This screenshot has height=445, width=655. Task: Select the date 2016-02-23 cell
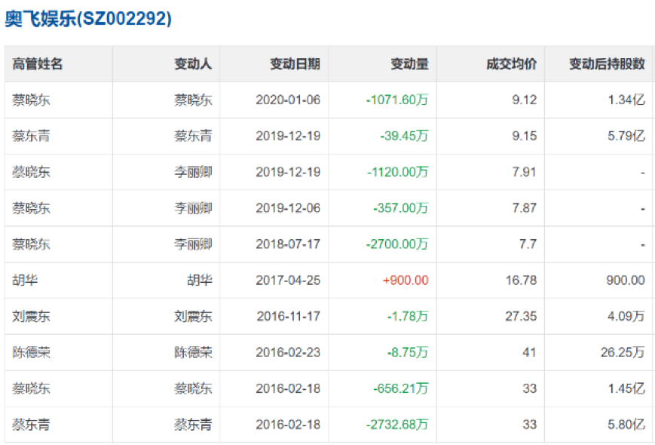[x=288, y=352]
